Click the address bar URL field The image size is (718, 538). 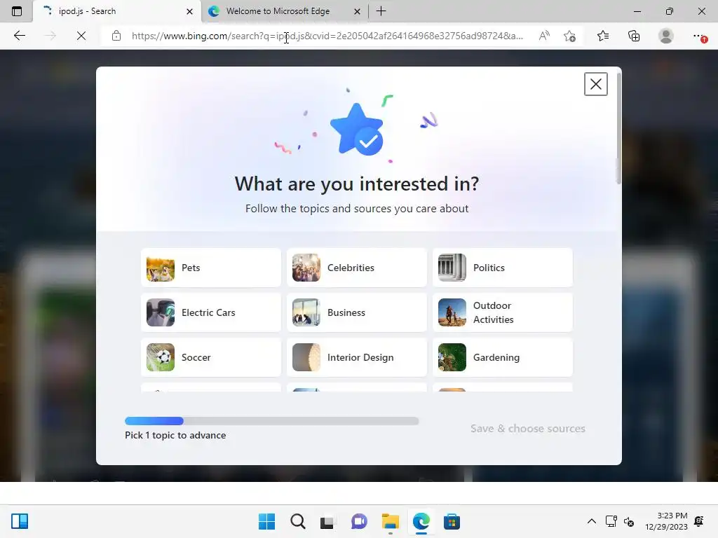tap(327, 36)
